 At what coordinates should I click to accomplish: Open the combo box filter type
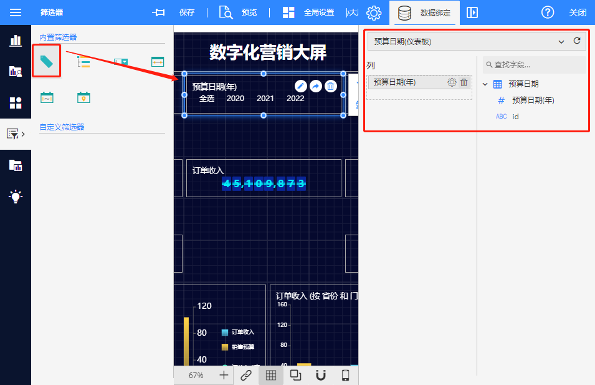tap(120, 61)
